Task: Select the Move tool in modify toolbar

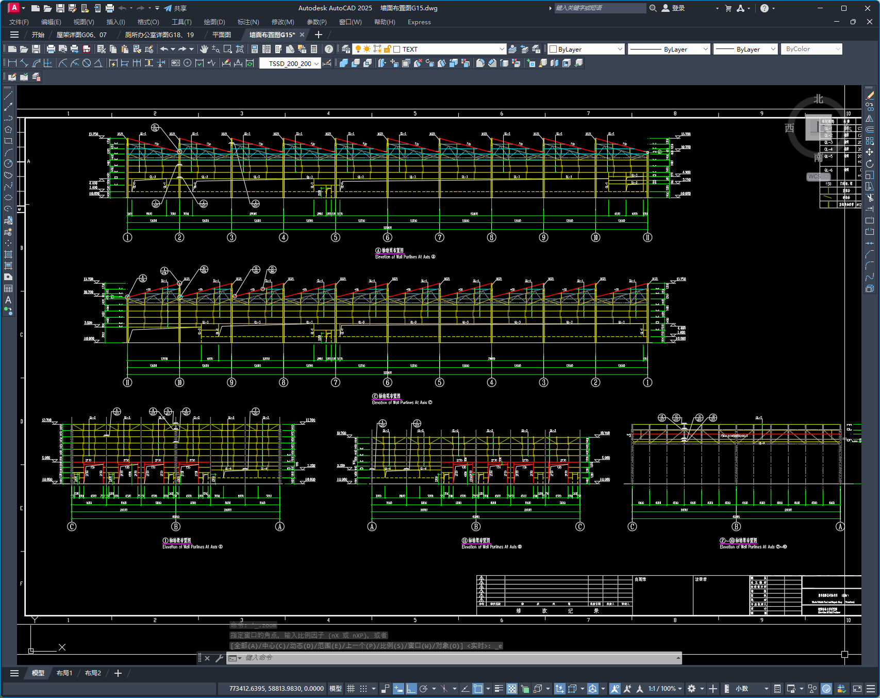Action: point(870,152)
